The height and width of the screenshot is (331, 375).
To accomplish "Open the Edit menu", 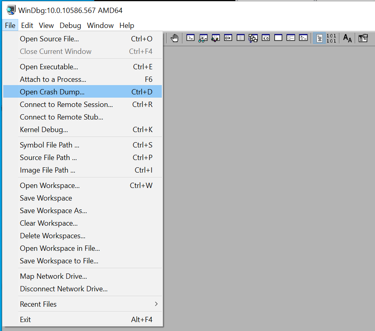I will pyautogui.click(x=27, y=26).
